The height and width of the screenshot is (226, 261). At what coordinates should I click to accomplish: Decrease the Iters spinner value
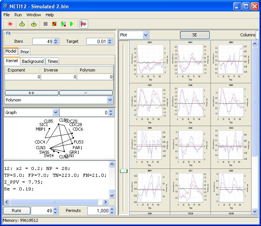click(x=56, y=43)
